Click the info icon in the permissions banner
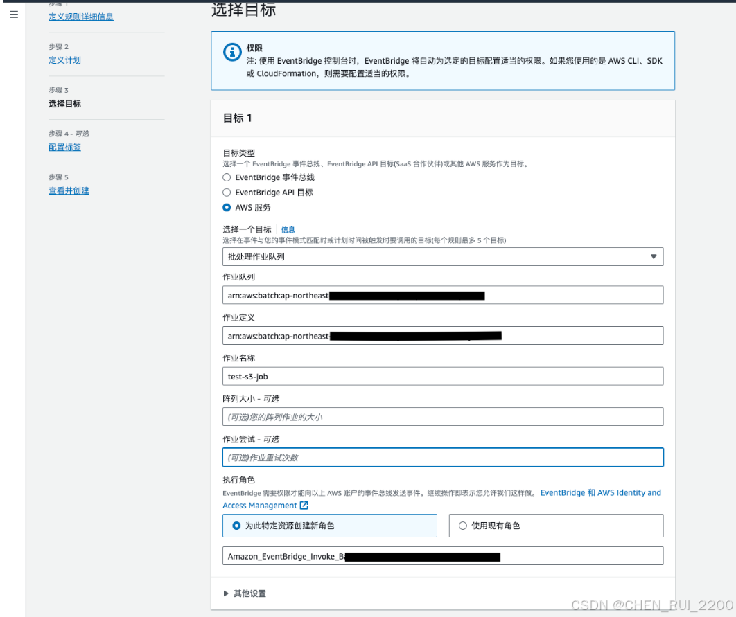 pyautogui.click(x=232, y=52)
